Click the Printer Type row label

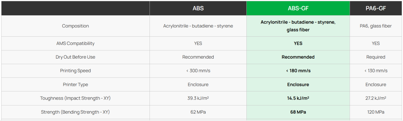tap(75, 85)
